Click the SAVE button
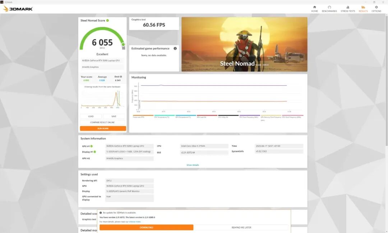This screenshot has width=388, height=233. pyautogui.click(x=114, y=116)
